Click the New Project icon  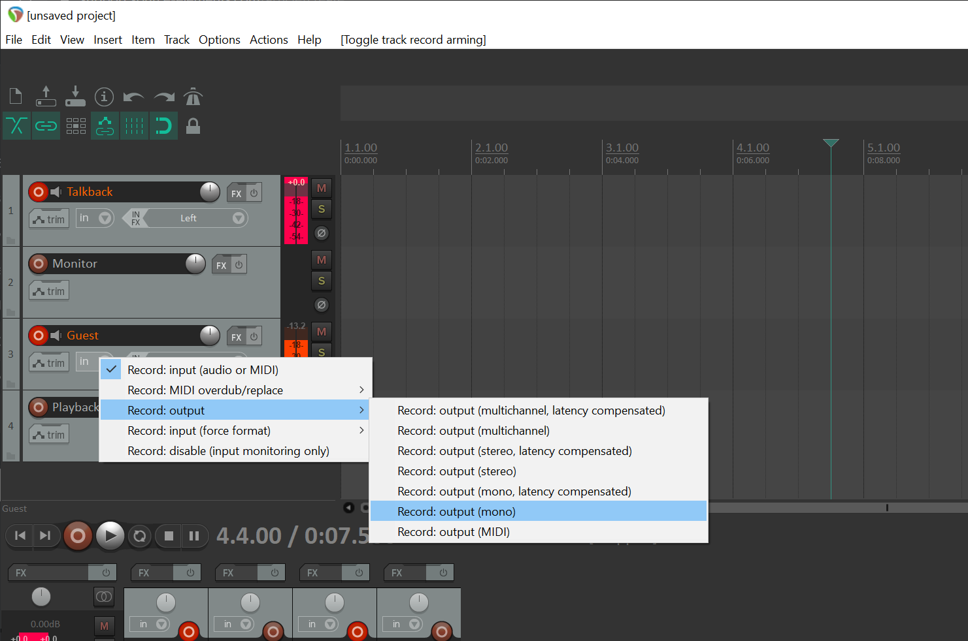point(16,97)
